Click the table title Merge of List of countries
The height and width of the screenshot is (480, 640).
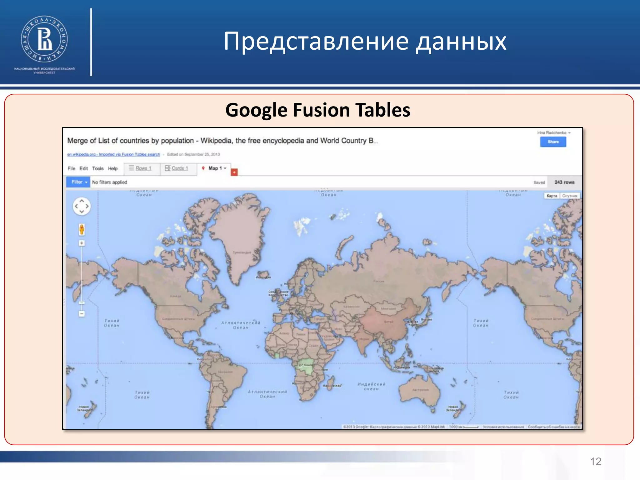tap(222, 141)
